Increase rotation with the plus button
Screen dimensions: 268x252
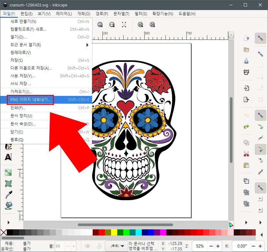(x=260, y=246)
